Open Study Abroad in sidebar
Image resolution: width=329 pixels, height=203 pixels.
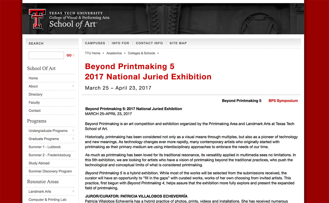[39, 163]
